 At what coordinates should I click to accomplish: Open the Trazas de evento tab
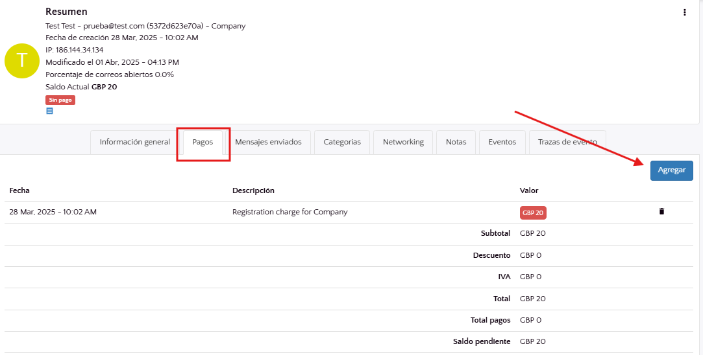tap(567, 142)
